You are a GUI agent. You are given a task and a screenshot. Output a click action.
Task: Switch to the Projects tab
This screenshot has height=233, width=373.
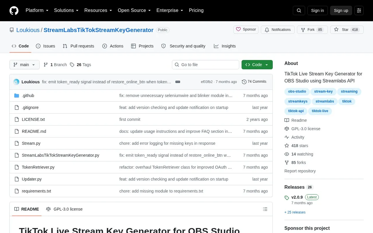point(142,46)
